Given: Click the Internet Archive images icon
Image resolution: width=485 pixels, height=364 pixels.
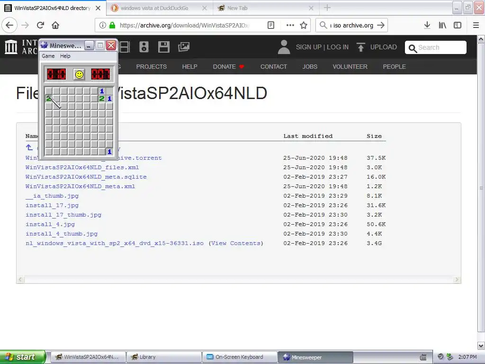Looking at the screenshot, I should (184, 47).
